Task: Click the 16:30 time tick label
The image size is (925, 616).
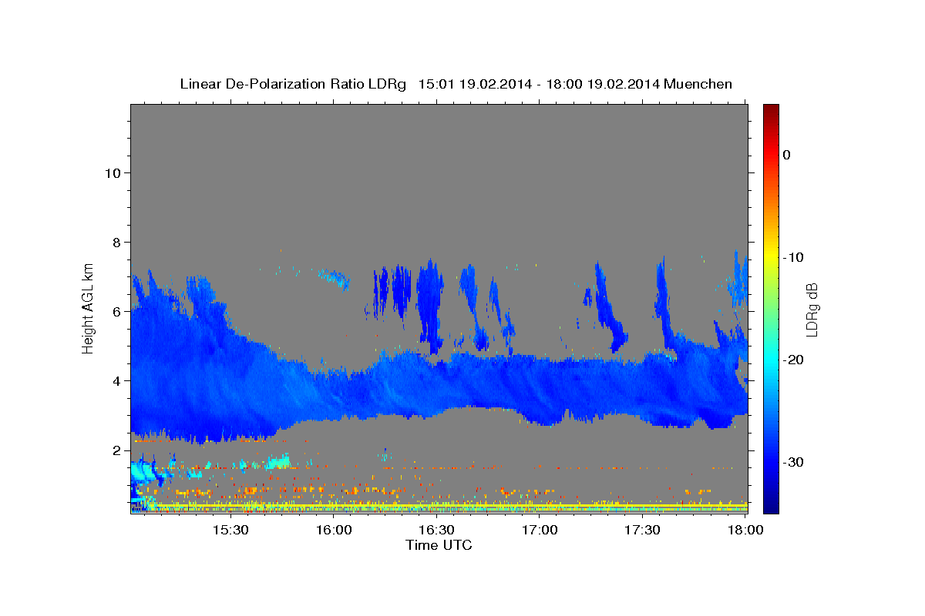Action: coord(436,530)
